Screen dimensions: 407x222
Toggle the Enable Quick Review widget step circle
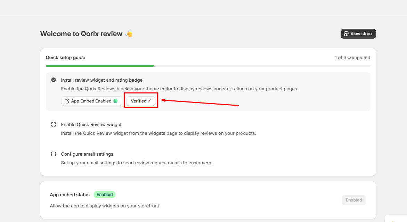54,124
